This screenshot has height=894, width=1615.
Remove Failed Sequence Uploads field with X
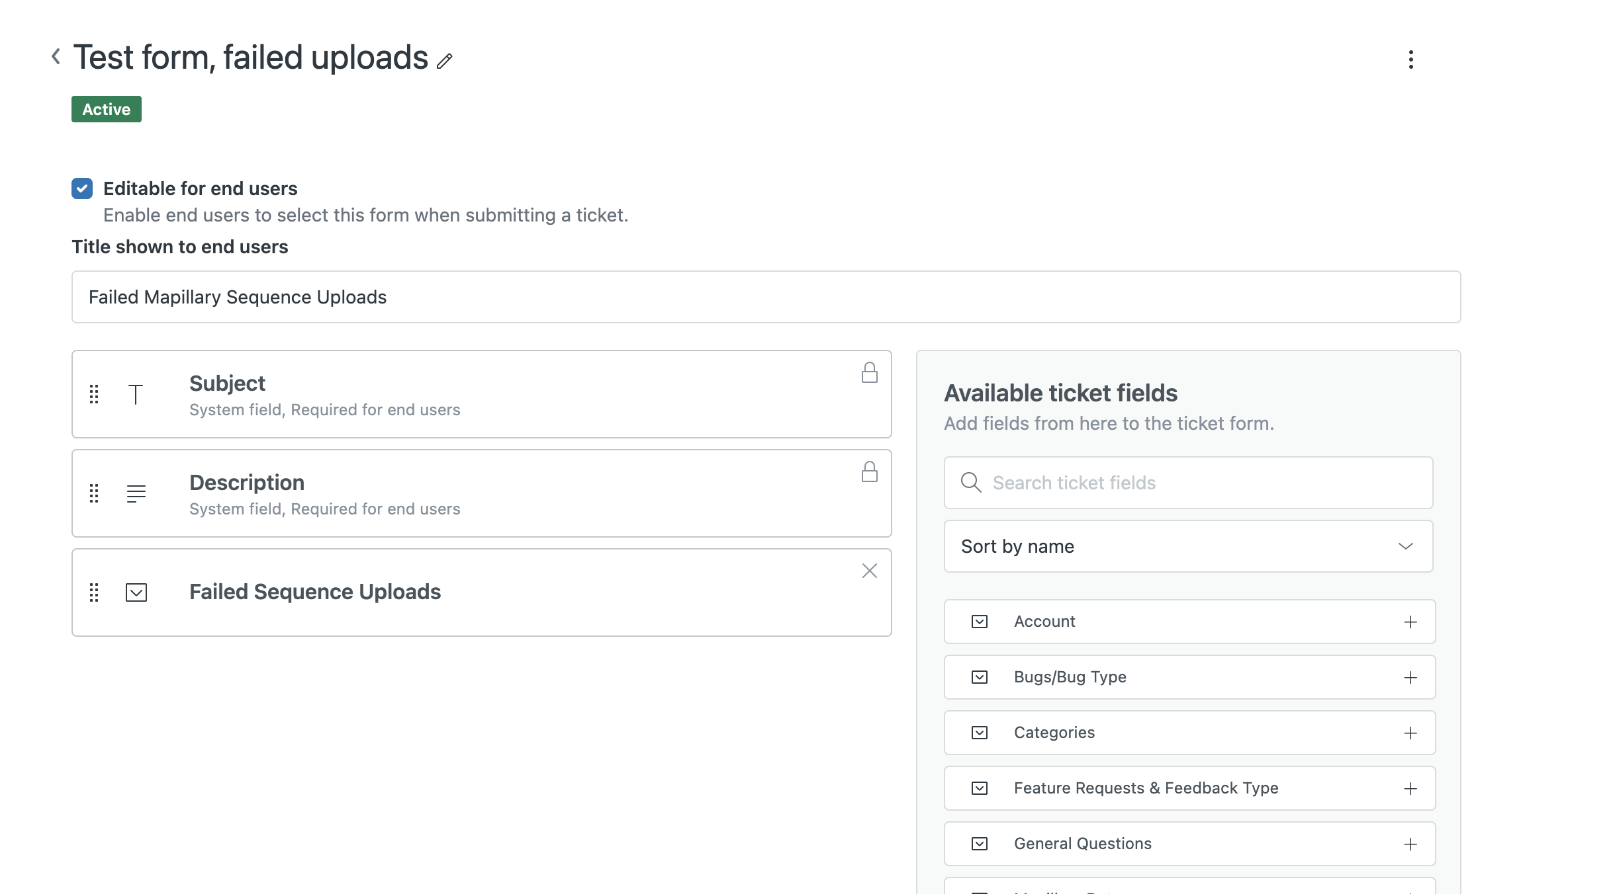click(x=869, y=571)
